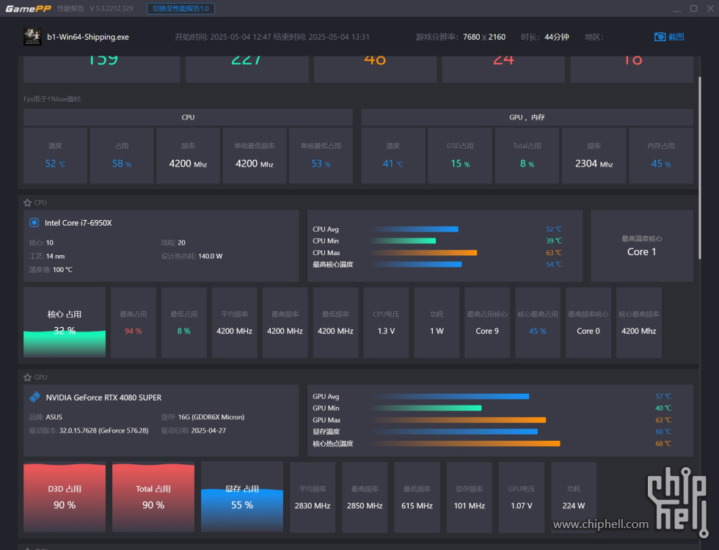Click the 15 % D3D usage value
Screen dimensions: 719x550
pyautogui.click(x=460, y=164)
